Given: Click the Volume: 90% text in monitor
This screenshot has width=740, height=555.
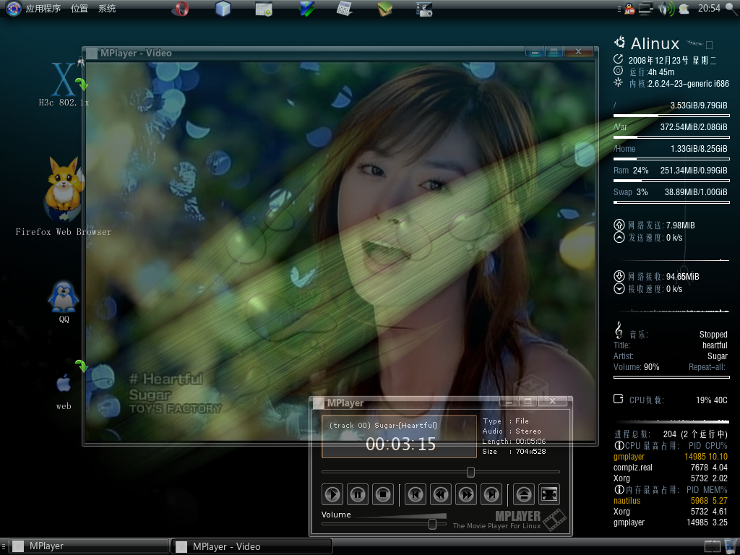Looking at the screenshot, I should click(636, 367).
